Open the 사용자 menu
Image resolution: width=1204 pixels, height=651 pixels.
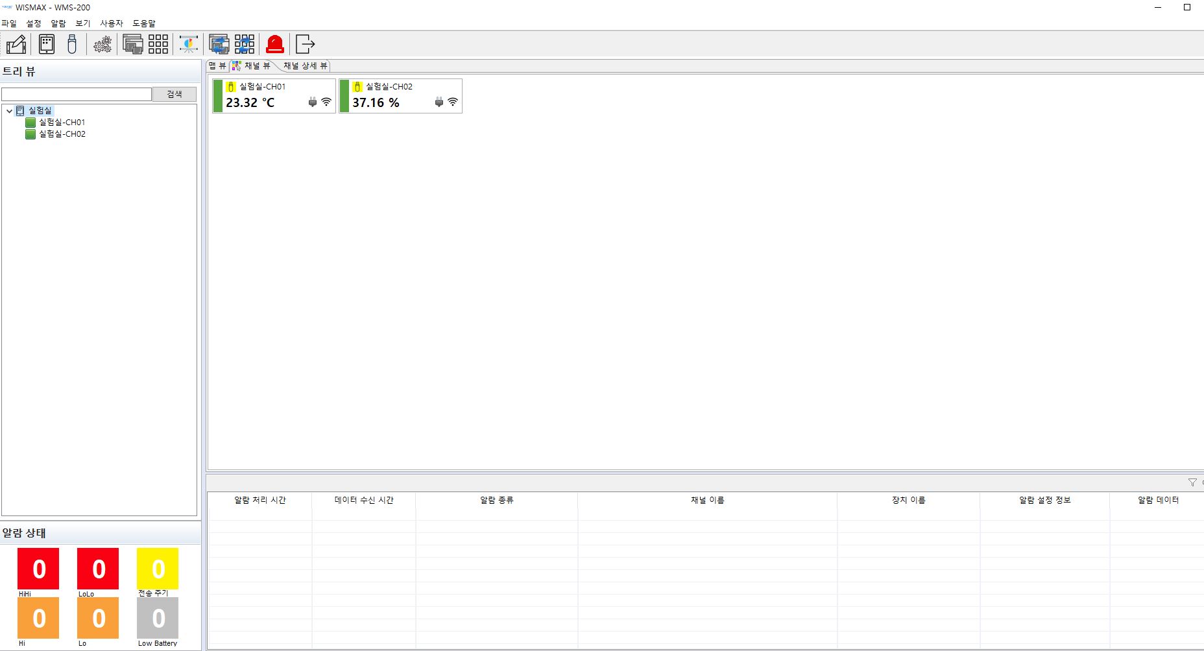pos(112,23)
